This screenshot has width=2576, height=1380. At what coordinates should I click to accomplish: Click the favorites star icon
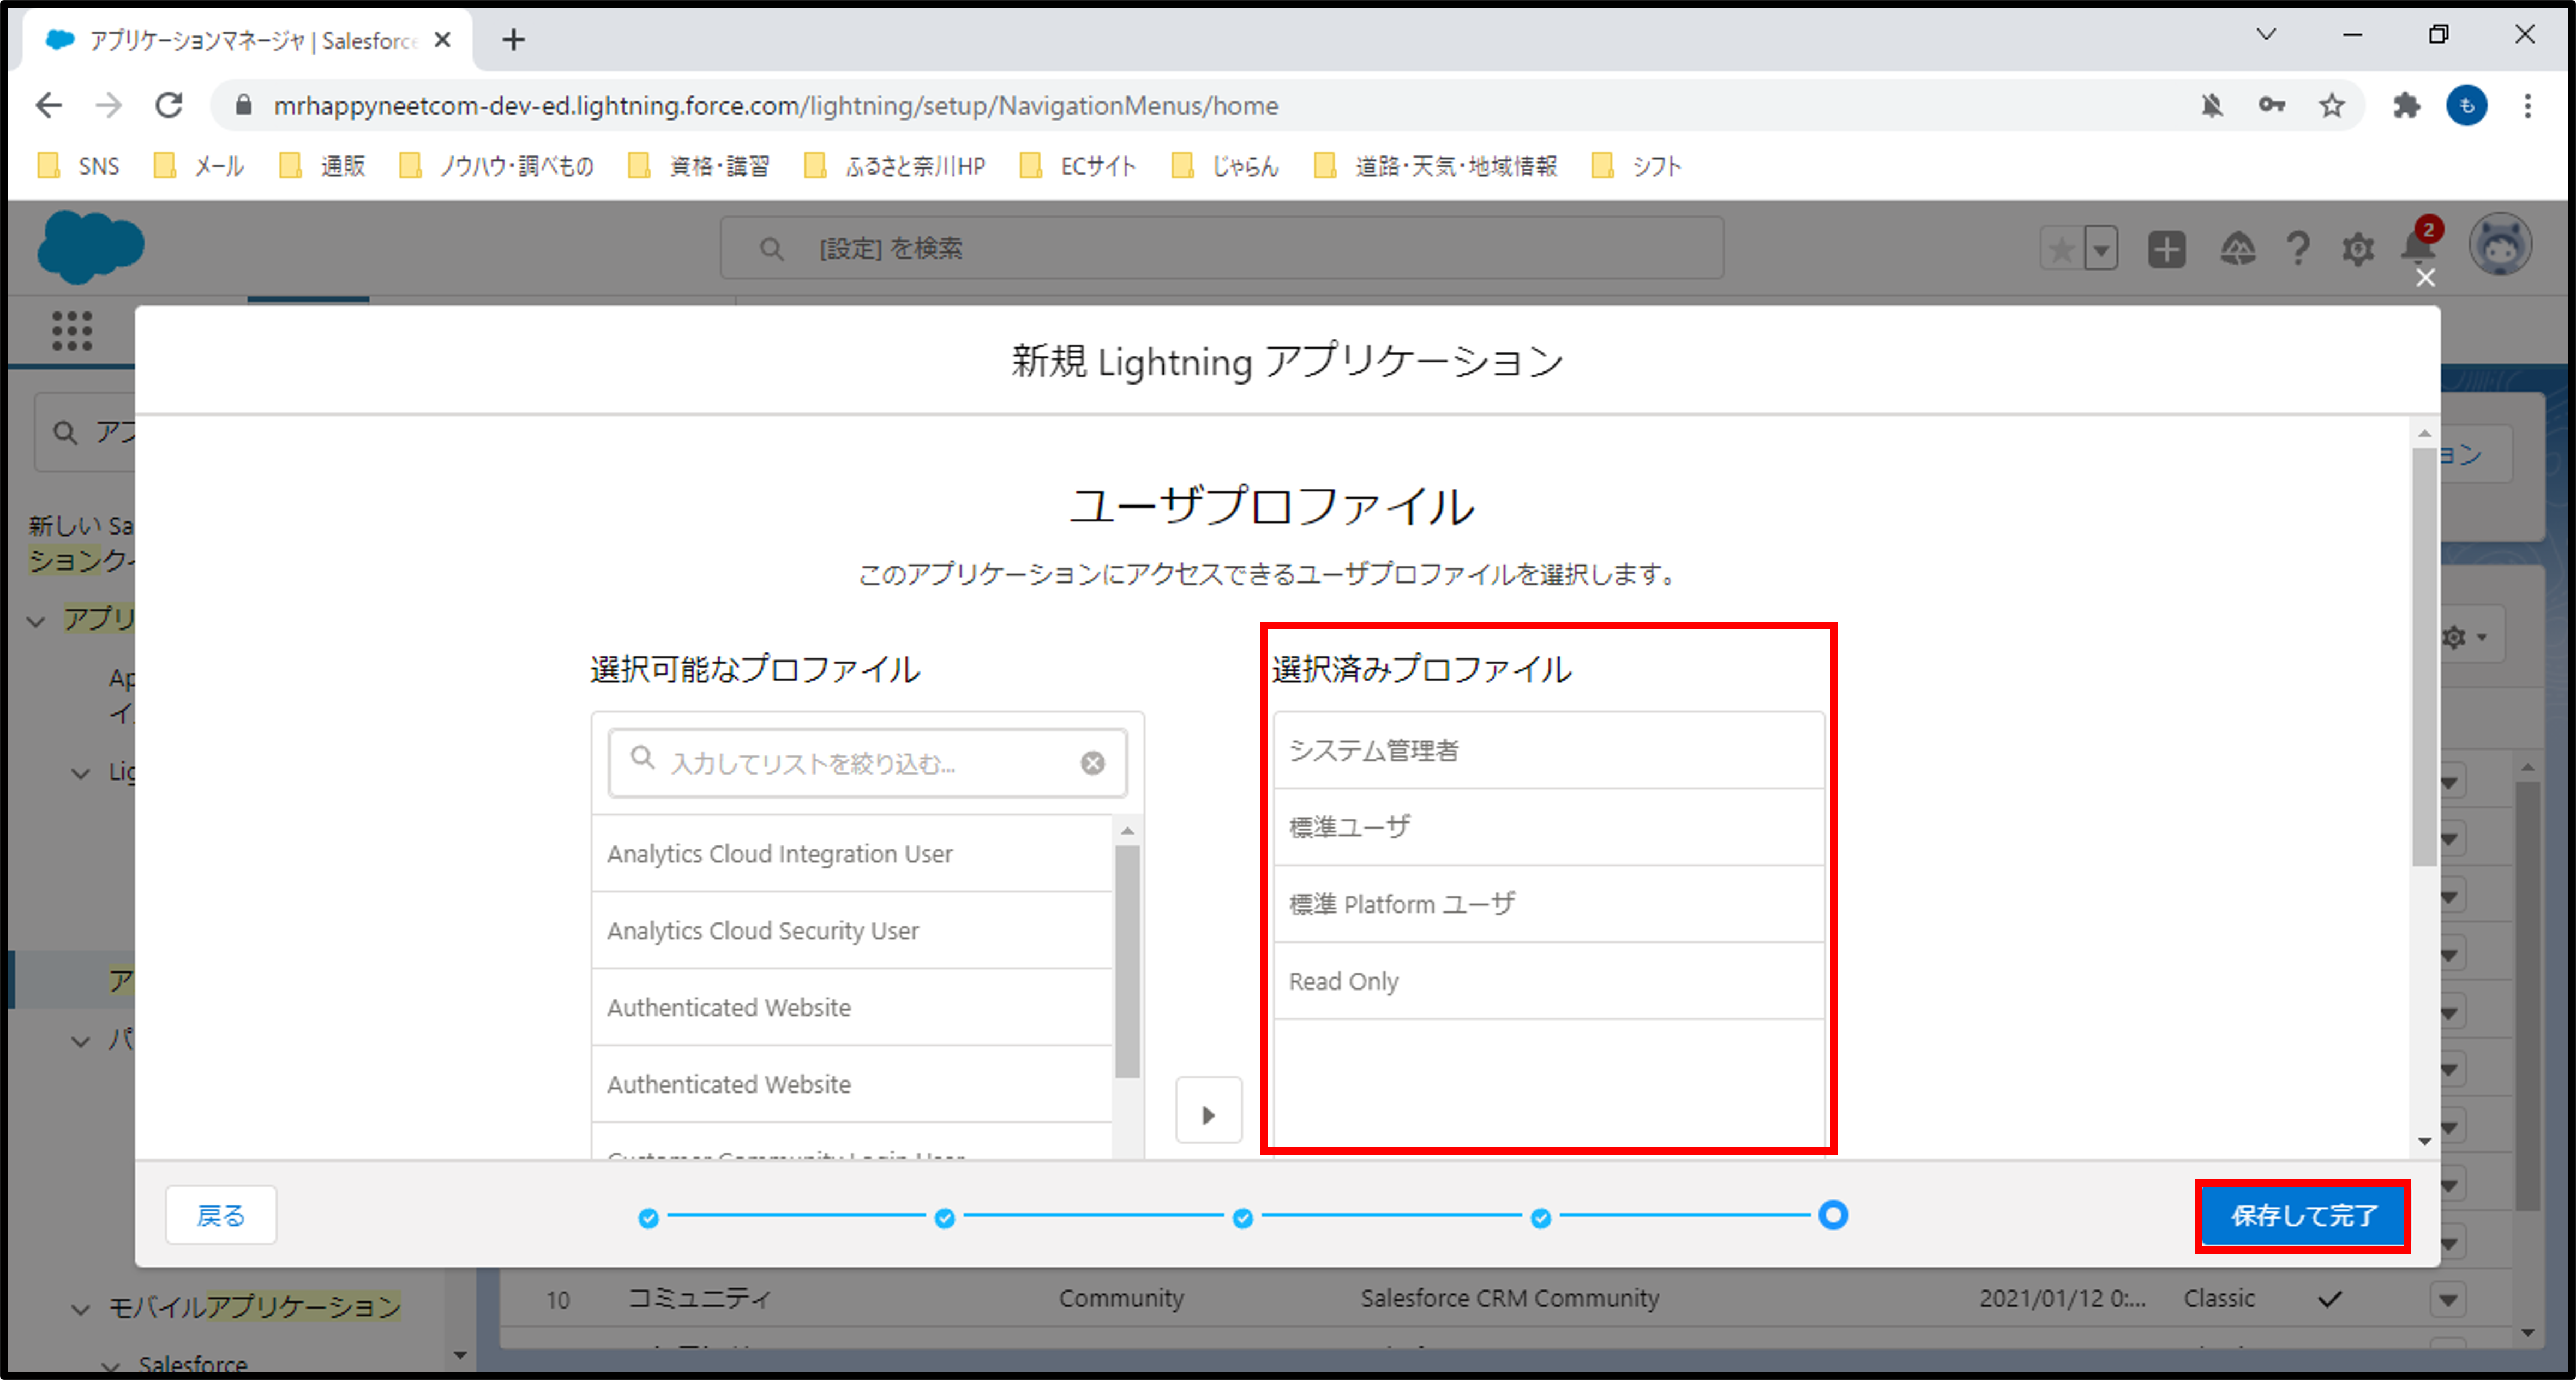(2061, 249)
